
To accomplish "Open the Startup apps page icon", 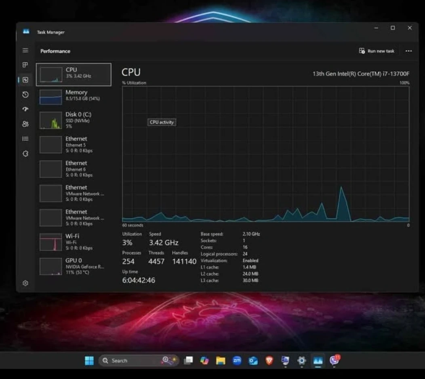I will 25,109.
